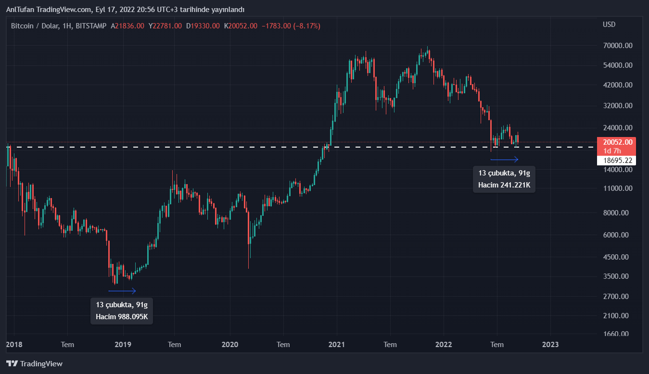The image size is (649, 374).
Task: Select the blue arrow below the 2022 lows
Action: pyautogui.click(x=504, y=160)
